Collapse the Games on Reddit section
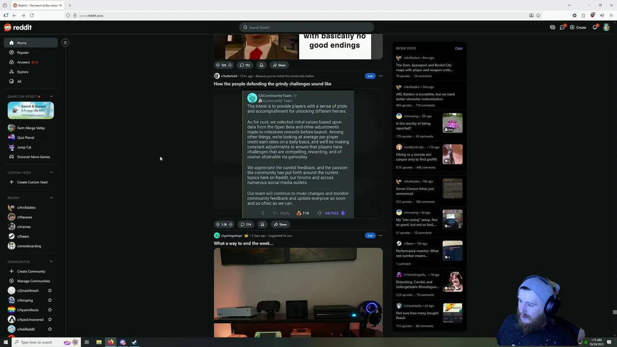Viewport: 617px width, 347px height. pos(51,96)
